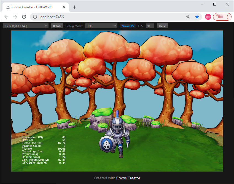Image resolution: width=234 pixels, height=184 pixels.
Task: Click the browser forward arrow
Action: tap(15, 17)
